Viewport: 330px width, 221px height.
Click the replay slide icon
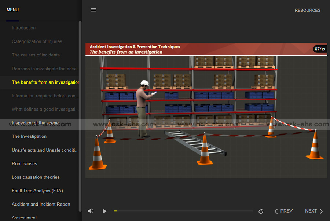pos(261,211)
